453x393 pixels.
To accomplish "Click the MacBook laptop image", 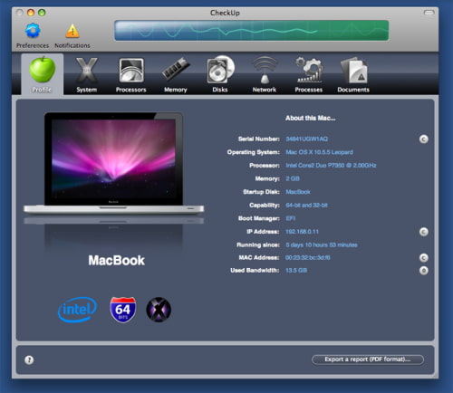I will coord(113,163).
